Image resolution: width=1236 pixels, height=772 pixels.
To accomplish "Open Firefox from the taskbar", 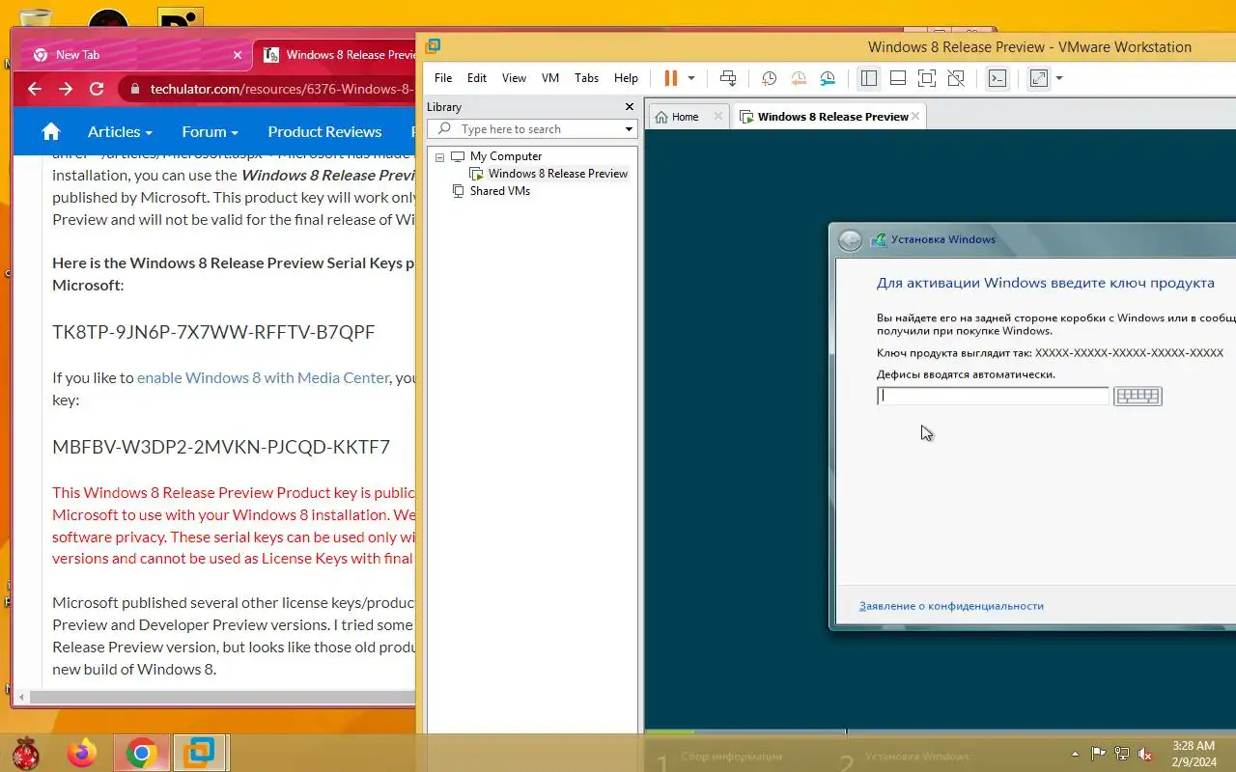I will tap(82, 753).
